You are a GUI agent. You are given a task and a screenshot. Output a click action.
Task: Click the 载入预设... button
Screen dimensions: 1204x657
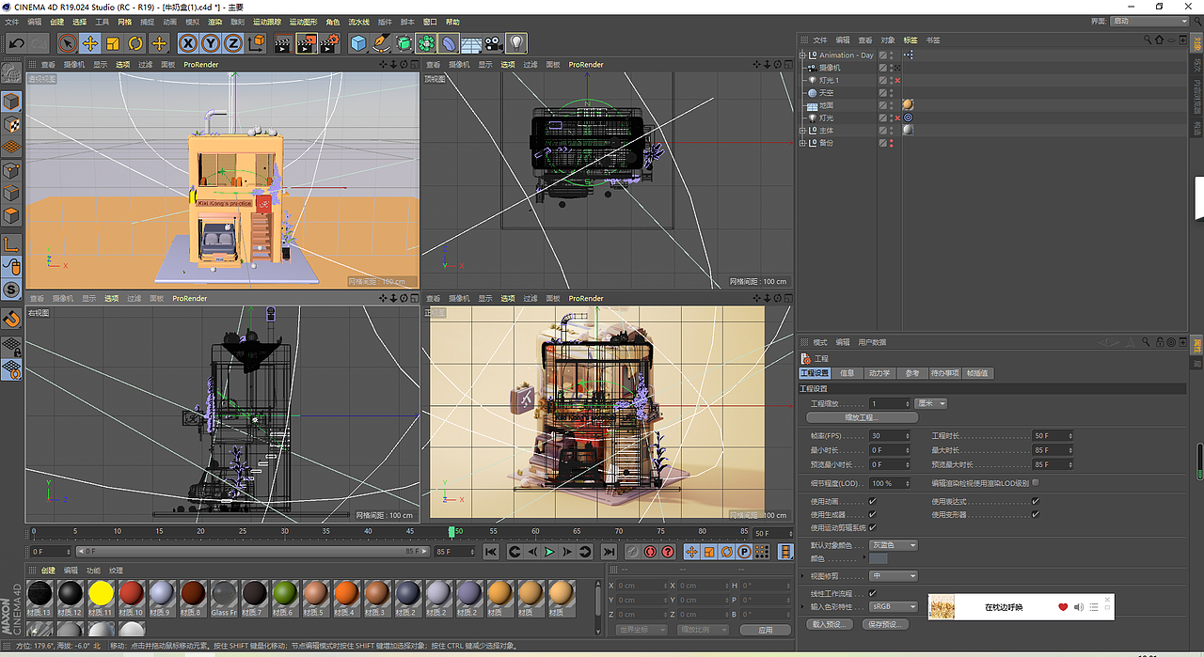coord(830,625)
